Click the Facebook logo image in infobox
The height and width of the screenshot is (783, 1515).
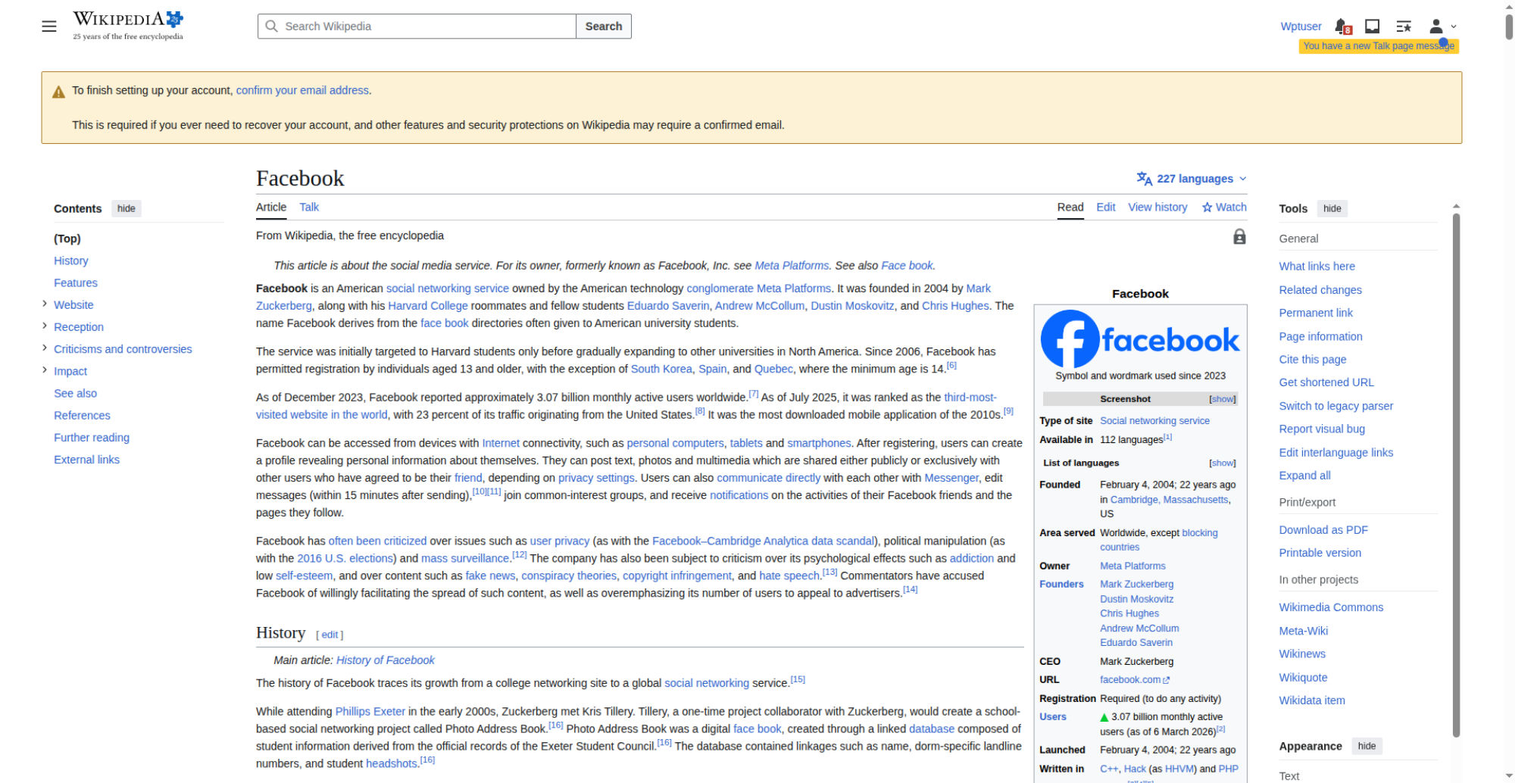1140,339
